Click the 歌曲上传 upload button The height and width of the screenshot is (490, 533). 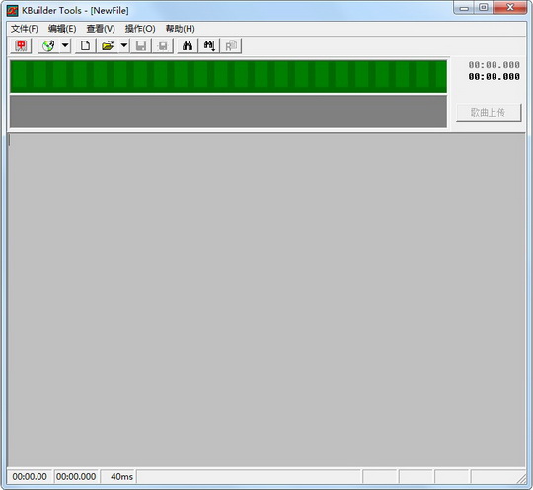coord(489,112)
